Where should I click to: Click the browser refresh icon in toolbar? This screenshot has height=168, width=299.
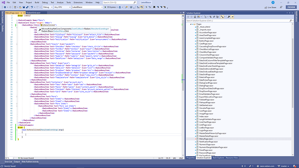point(120,7)
